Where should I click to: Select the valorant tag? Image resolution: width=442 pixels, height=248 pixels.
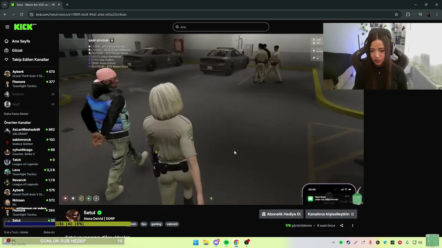(172, 224)
